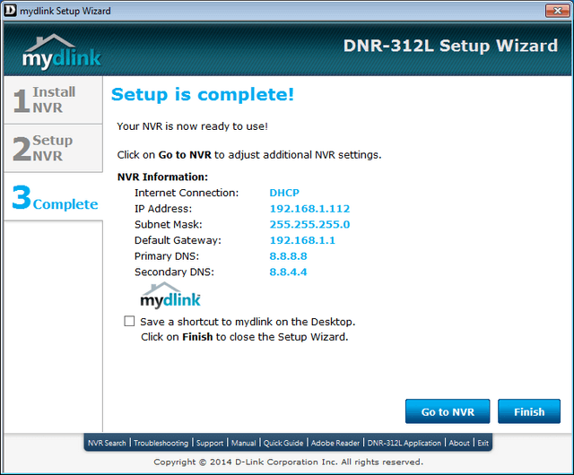This screenshot has width=574, height=475.
Task: Click the subnet mask 255.255.255.0
Action: (309, 224)
